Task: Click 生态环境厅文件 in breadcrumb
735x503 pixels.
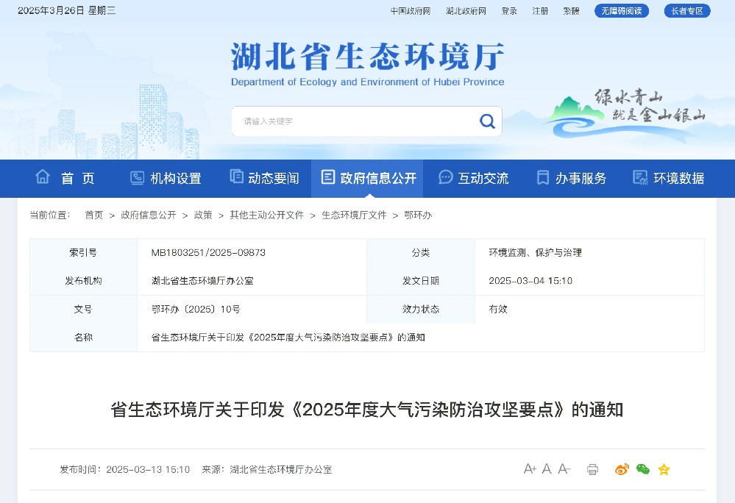Action: point(354,215)
